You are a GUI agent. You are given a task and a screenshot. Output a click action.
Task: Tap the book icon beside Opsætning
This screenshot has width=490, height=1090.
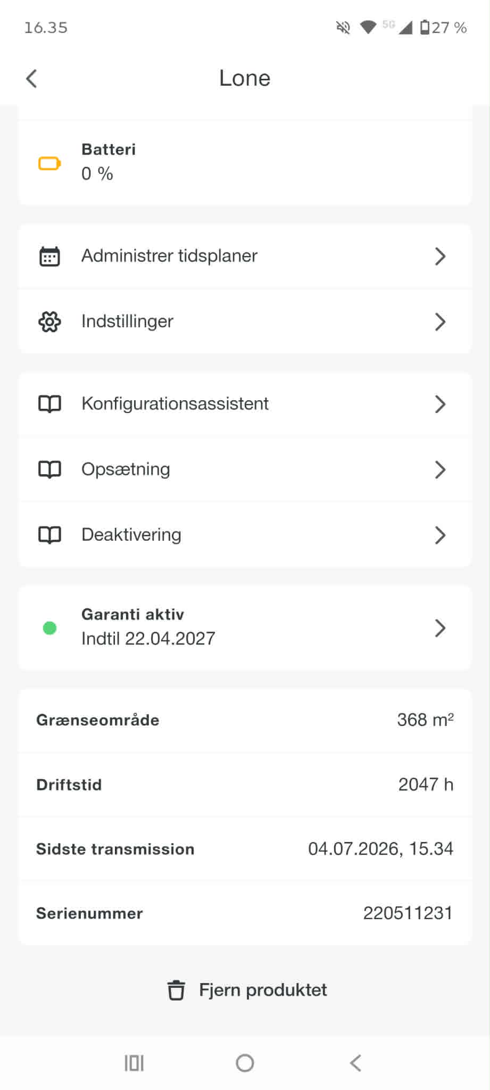49,469
